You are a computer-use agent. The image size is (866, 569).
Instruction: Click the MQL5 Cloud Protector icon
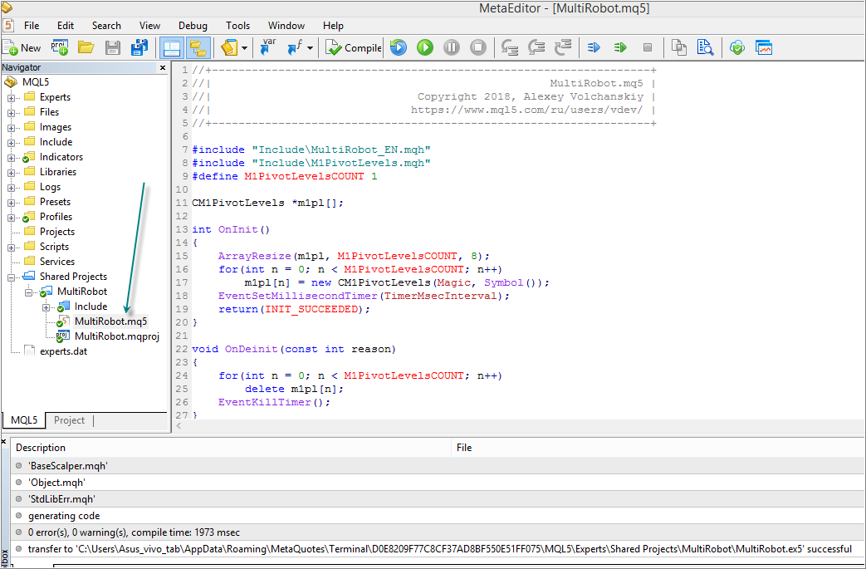coord(736,48)
